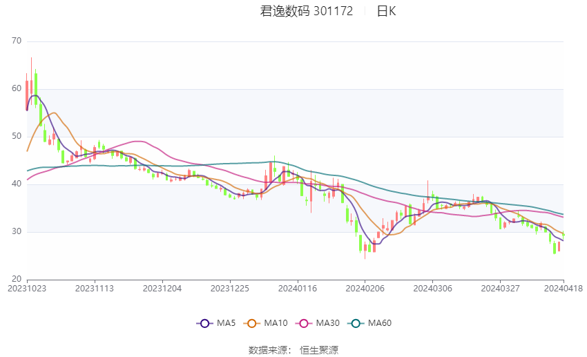Image resolution: width=587 pixels, height=357 pixels.
Task: Click the 20240116 x-axis date label
Action: pos(297,289)
